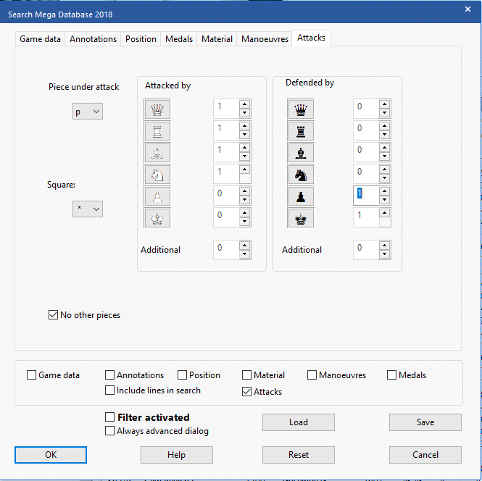The image size is (482, 481).
Task: Increase white queen attacker count
Action: tap(245, 104)
